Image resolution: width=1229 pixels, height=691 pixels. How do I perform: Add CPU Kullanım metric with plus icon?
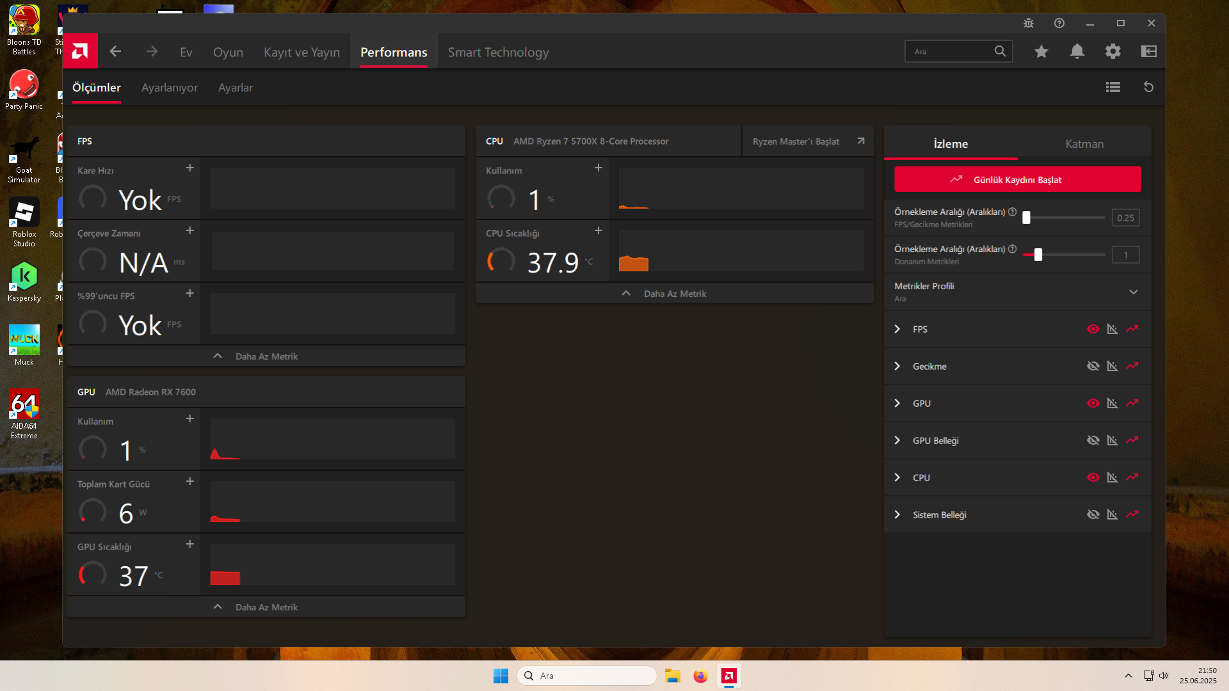click(x=598, y=168)
